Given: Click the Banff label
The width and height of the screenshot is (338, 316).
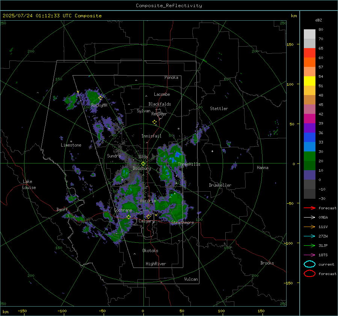Looking at the screenshot, I should tap(62, 209).
